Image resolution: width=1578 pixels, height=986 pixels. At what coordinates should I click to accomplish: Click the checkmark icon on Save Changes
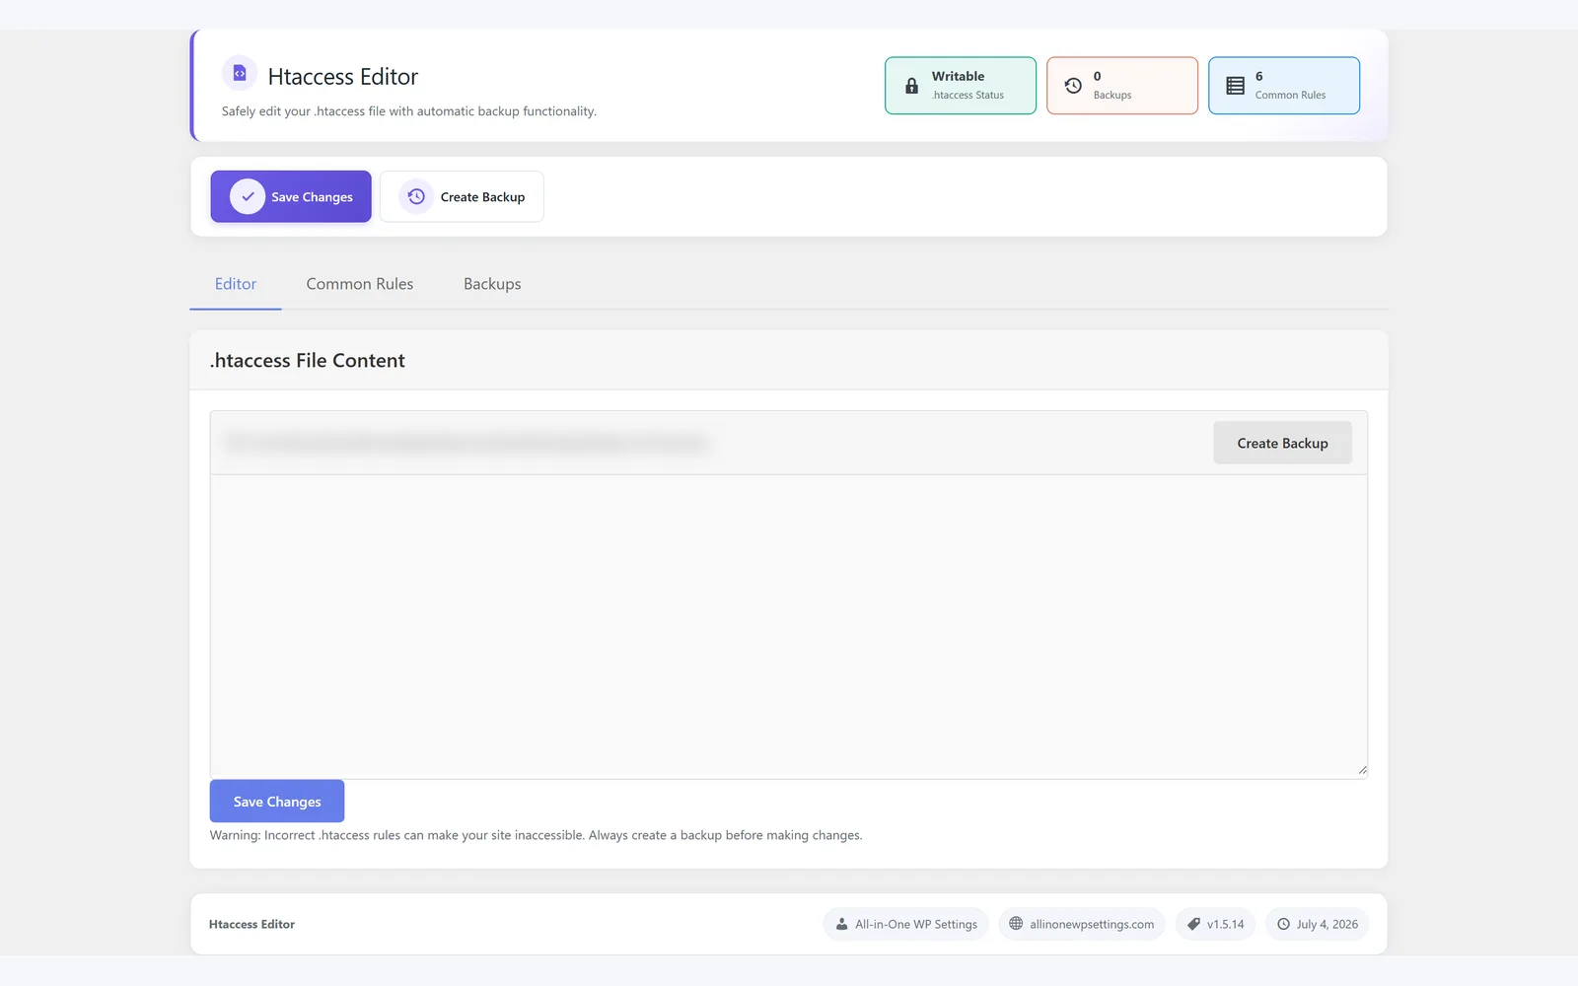(248, 196)
